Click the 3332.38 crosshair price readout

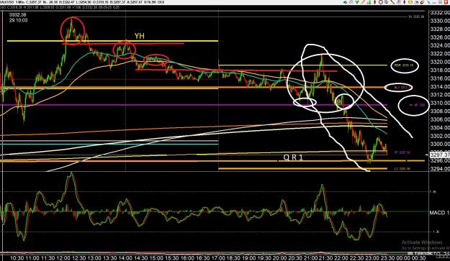coord(17,15)
